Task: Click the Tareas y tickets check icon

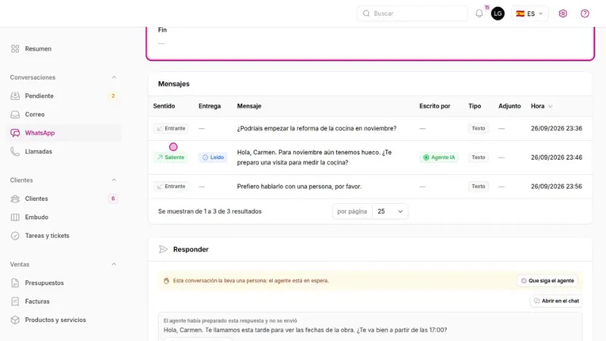Action: click(15, 236)
